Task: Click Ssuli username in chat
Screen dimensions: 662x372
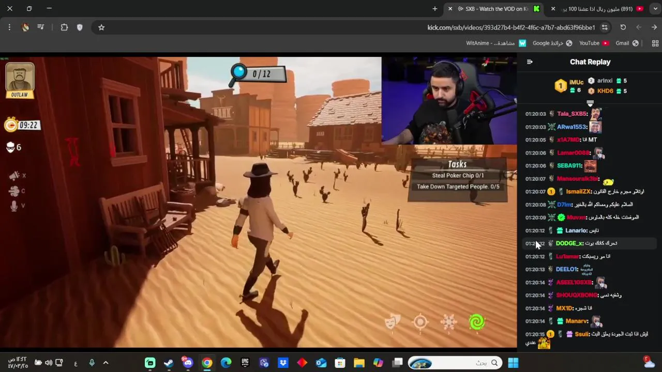Action: click(x=582, y=334)
